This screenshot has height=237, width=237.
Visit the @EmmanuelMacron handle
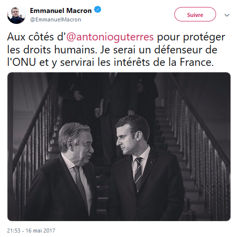55,19
